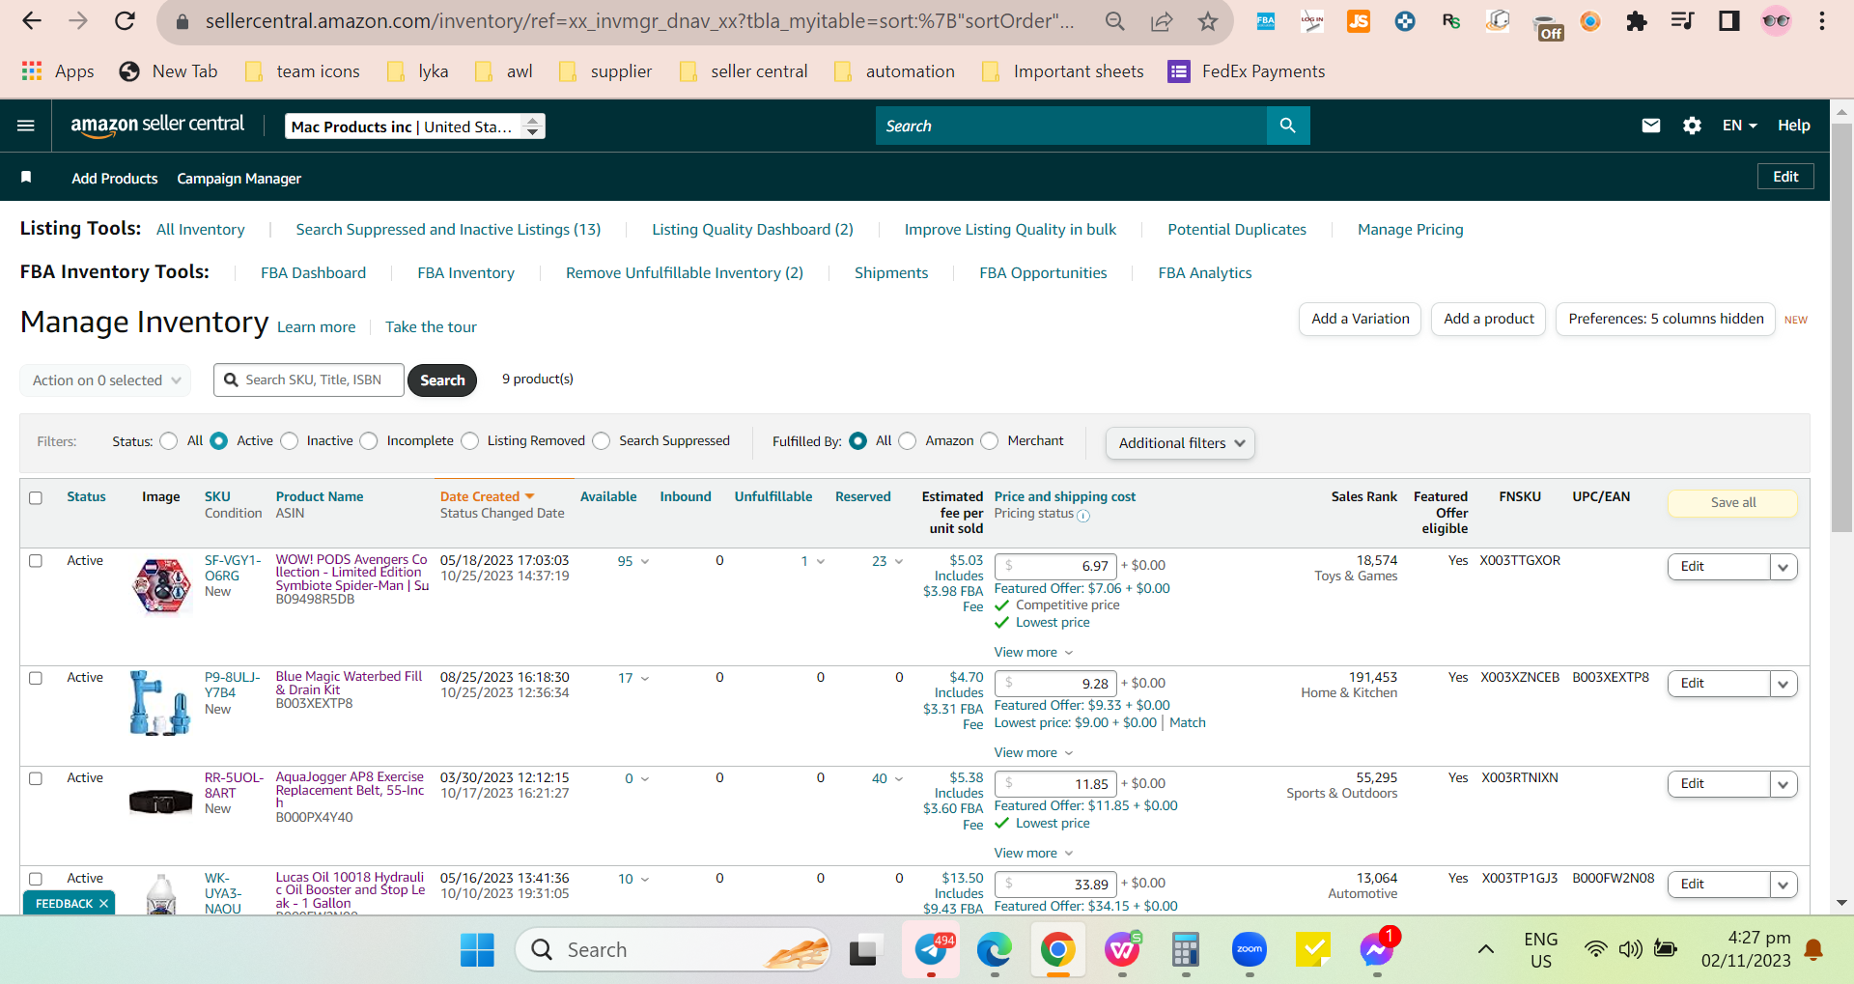Open the Chrome three-dot menu
The image size is (1854, 984).
click(1822, 21)
